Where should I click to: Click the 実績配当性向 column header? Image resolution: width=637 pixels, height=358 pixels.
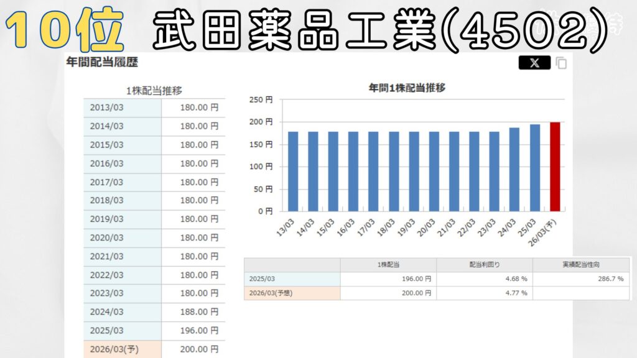click(x=580, y=265)
